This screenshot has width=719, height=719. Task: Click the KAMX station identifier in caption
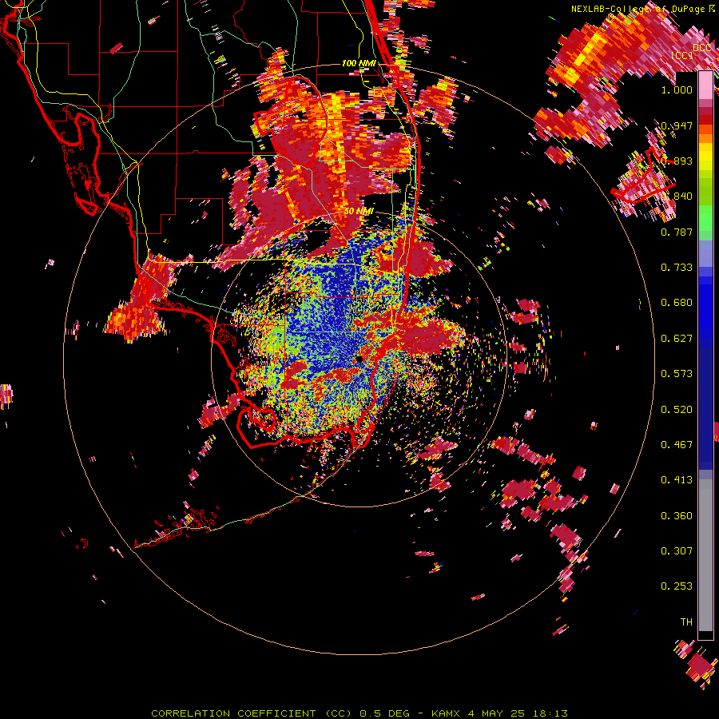tap(445, 713)
